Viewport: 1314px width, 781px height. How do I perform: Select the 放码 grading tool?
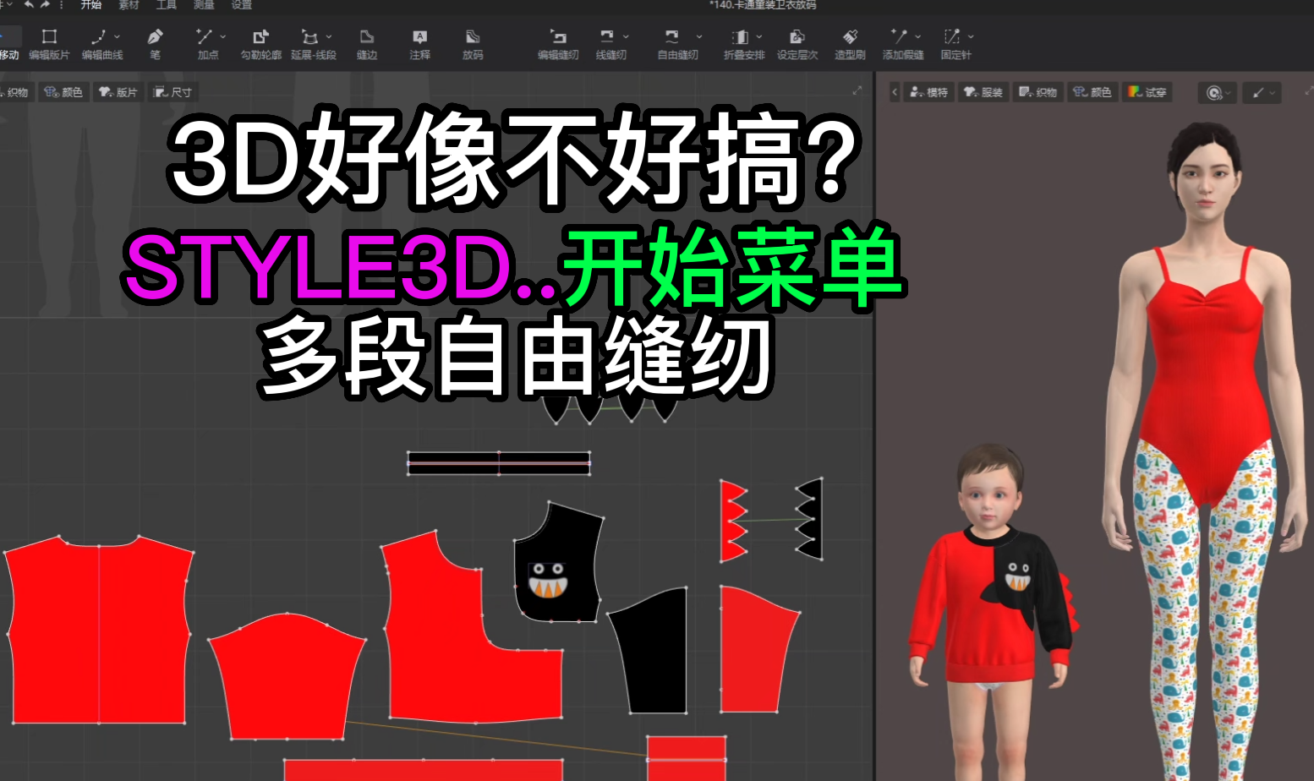click(x=473, y=44)
